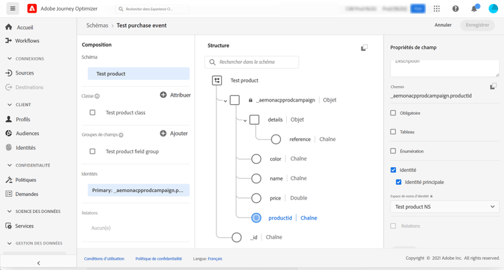Copy the field path with the copy icon
The height and width of the screenshot is (270, 504).
tap(493, 87)
